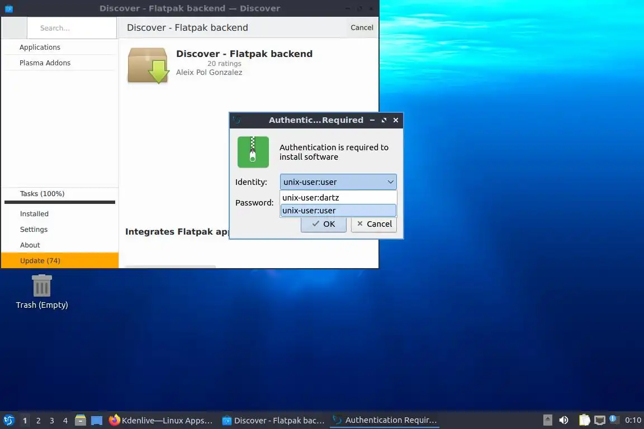Viewport: 644px width, 429px height.
Task: Open Installed page in Discover sidebar
Action: pos(60,214)
